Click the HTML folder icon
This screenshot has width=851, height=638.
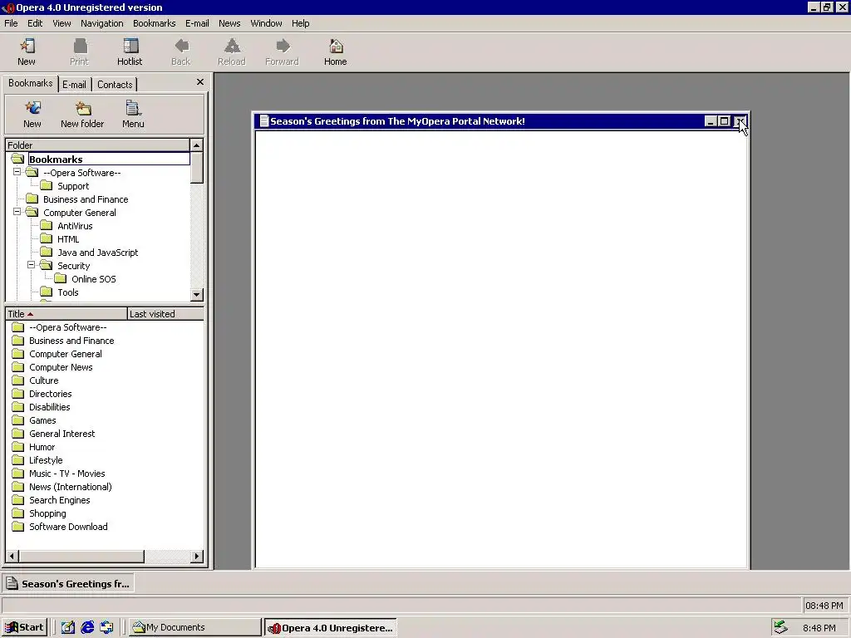tap(47, 238)
